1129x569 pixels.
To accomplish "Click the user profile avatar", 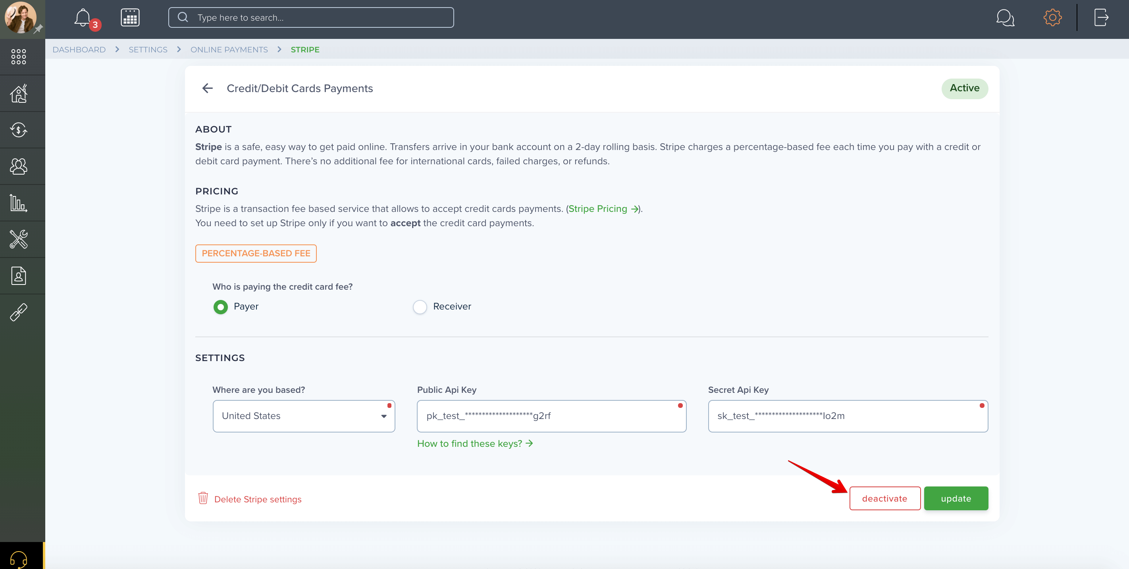I will (x=20, y=17).
